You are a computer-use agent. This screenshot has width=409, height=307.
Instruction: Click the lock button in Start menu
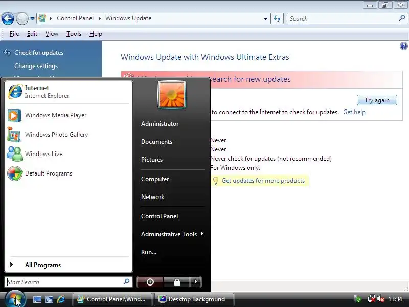177,282
